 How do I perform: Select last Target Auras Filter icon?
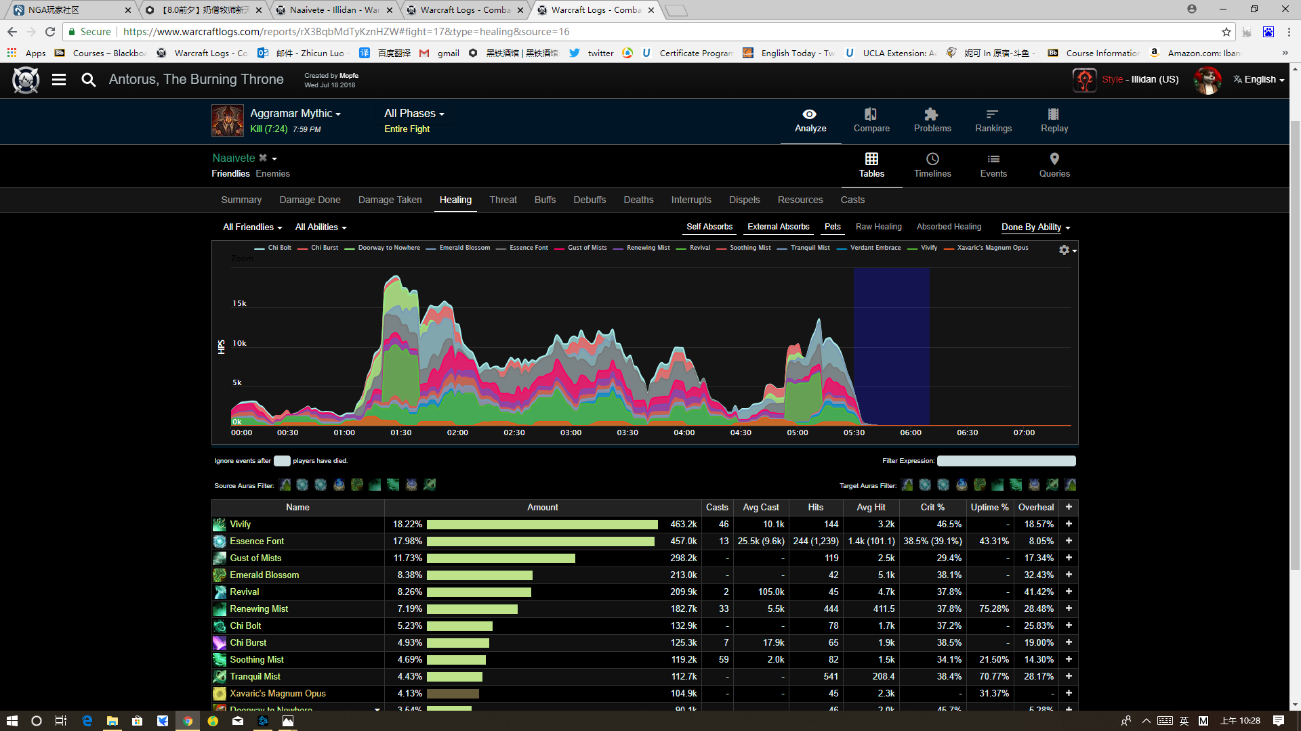1070,485
